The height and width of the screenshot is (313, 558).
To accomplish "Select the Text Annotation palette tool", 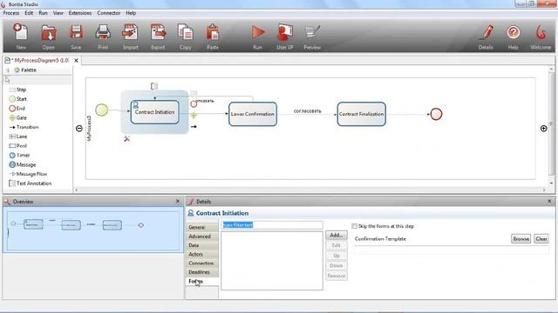I will coord(30,183).
